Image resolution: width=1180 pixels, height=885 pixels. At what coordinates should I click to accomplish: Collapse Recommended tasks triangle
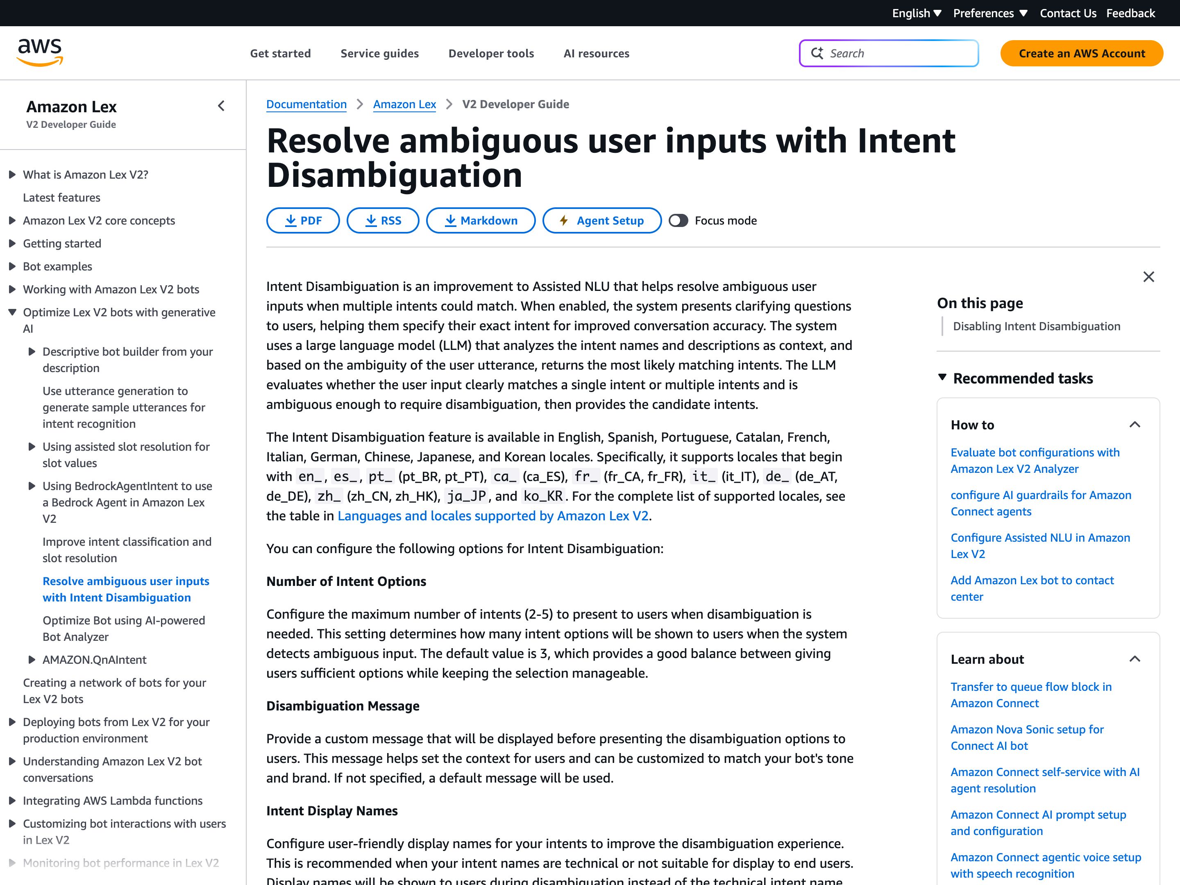pos(943,378)
